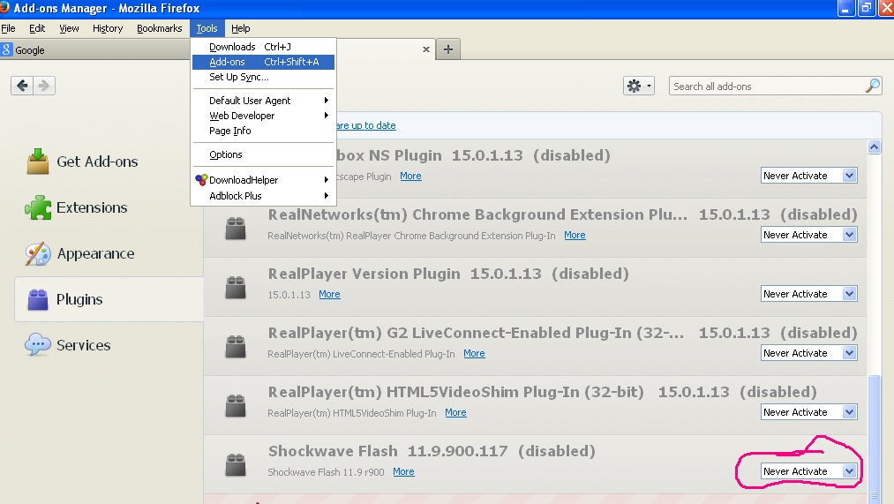Image resolution: width=894 pixels, height=504 pixels.
Task: Open the gear tools menu for add-ons
Action: point(639,87)
